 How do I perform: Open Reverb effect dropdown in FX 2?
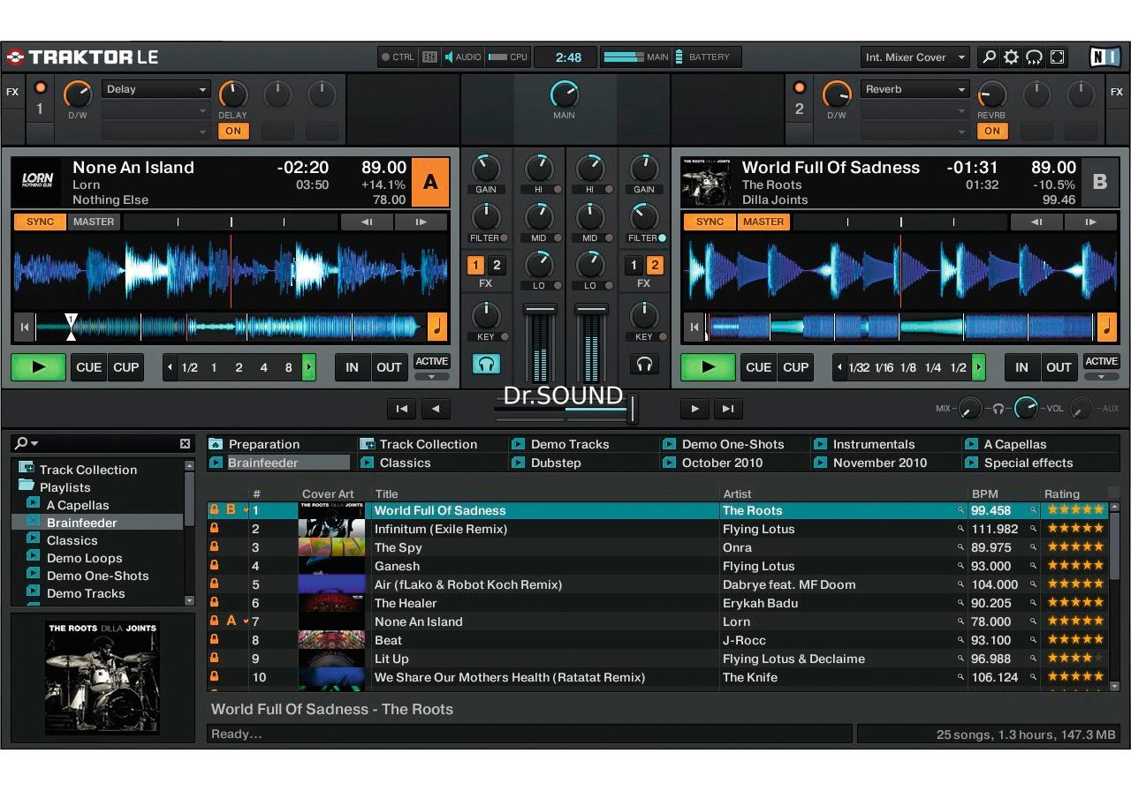coord(915,89)
